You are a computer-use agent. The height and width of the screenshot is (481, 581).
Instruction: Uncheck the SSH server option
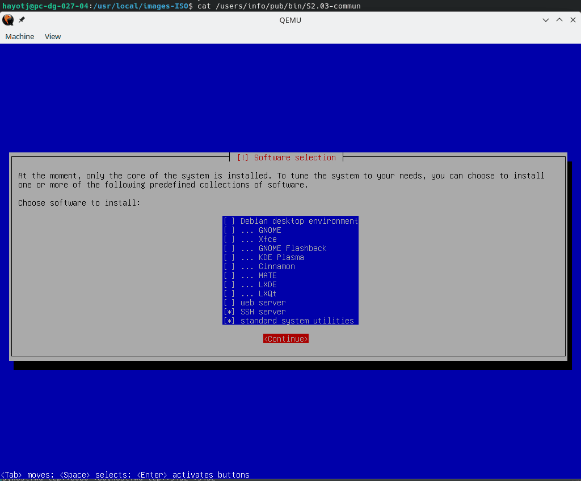(x=229, y=312)
